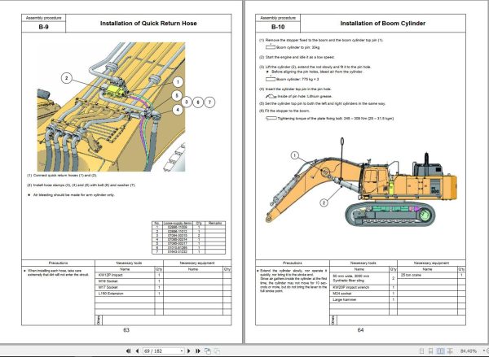Click the Large hammer tool row

(363, 299)
